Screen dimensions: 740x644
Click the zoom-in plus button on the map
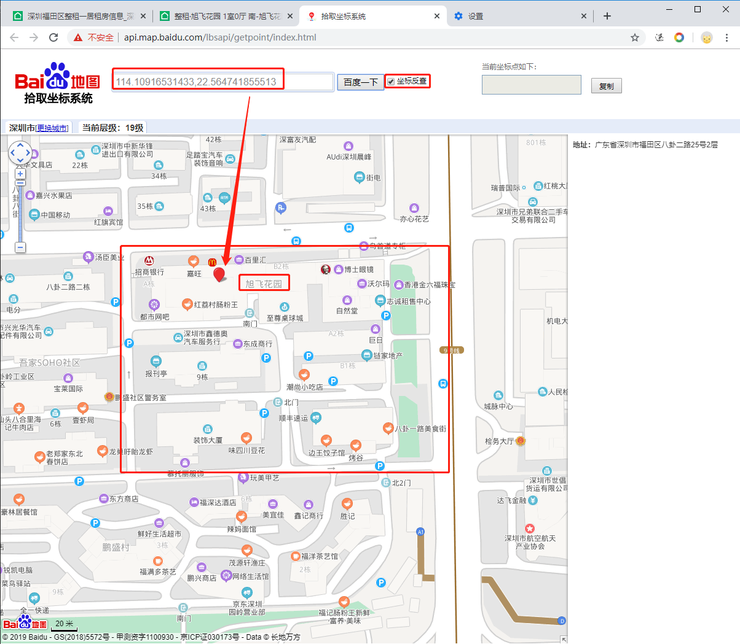(x=20, y=173)
